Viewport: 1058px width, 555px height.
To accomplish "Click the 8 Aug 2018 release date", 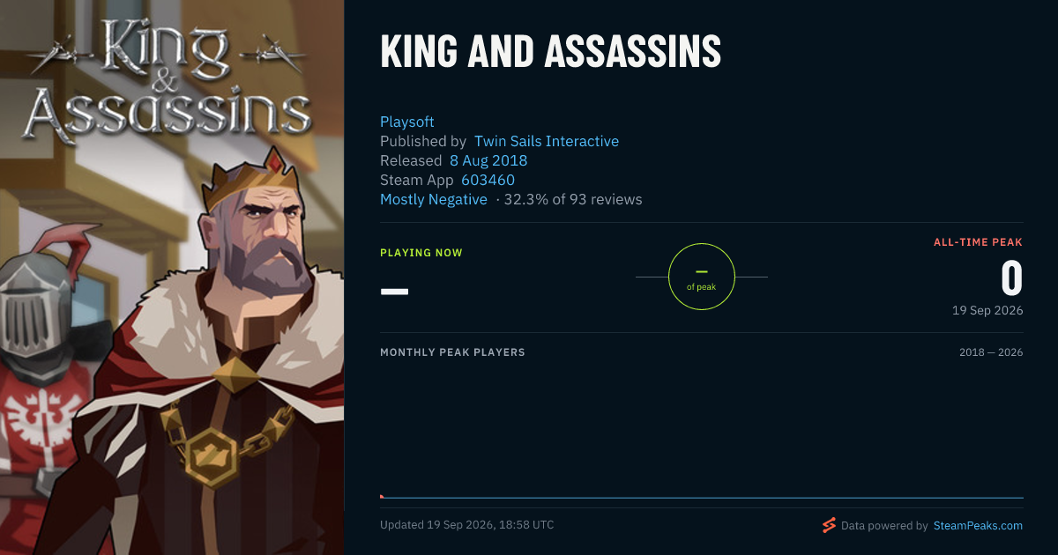I will [488, 160].
